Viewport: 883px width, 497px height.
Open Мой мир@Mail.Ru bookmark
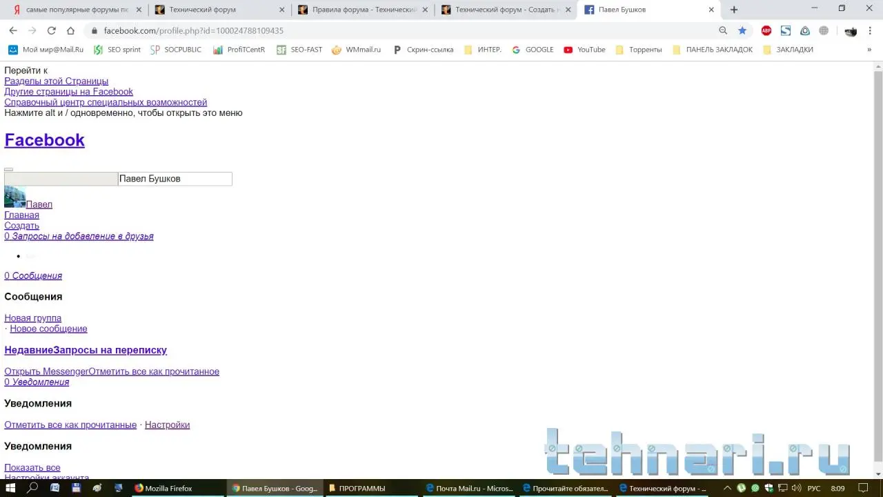[46, 50]
